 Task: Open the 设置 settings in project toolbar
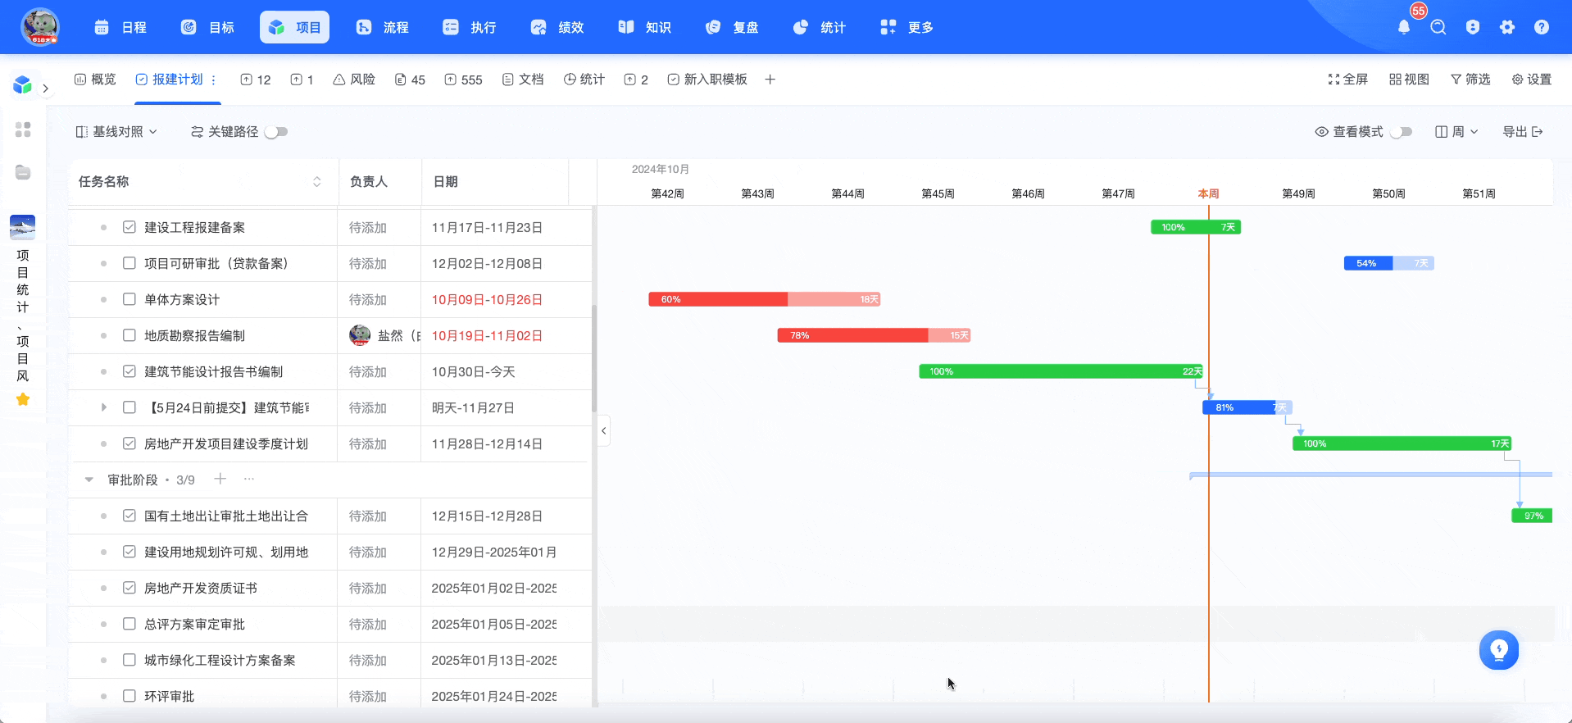(1531, 80)
